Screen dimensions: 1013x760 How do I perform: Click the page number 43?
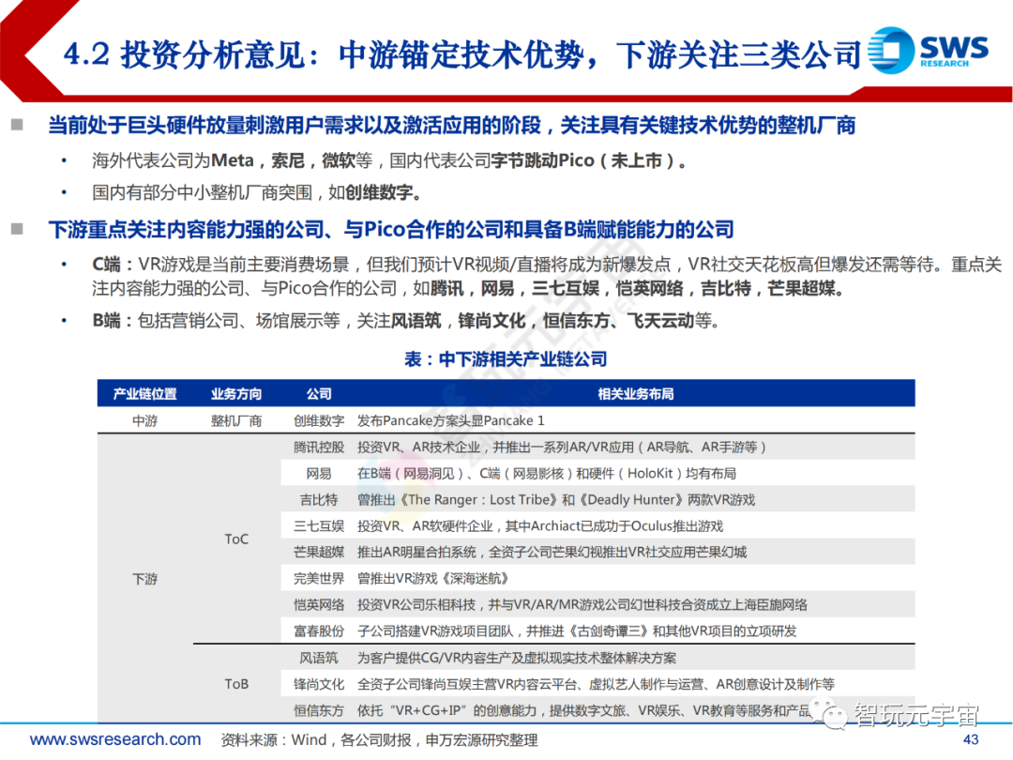point(971,739)
